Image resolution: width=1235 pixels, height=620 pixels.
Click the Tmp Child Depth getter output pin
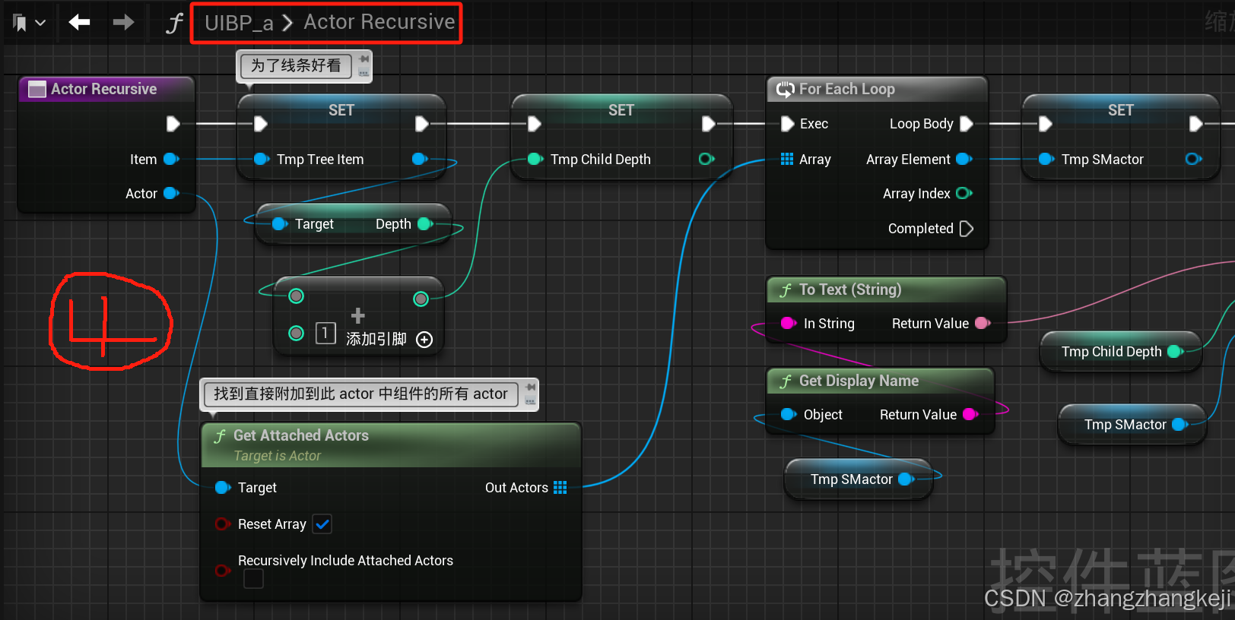tap(1175, 351)
